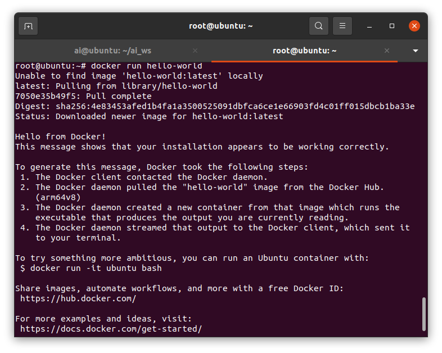
Task: Click the 'docker run -it ubuntu bash' line
Action: click(96, 268)
